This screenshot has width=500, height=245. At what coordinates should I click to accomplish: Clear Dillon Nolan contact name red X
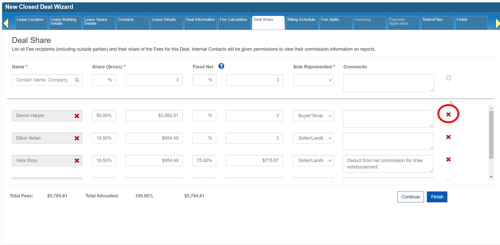click(x=77, y=138)
